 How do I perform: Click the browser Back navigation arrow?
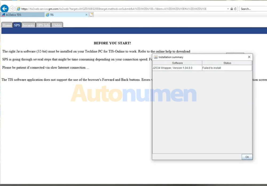click(x=4, y=8)
